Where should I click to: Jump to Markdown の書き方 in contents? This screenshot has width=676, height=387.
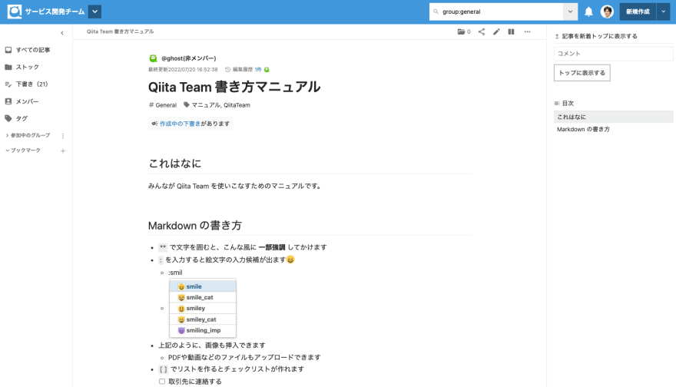[x=583, y=129]
